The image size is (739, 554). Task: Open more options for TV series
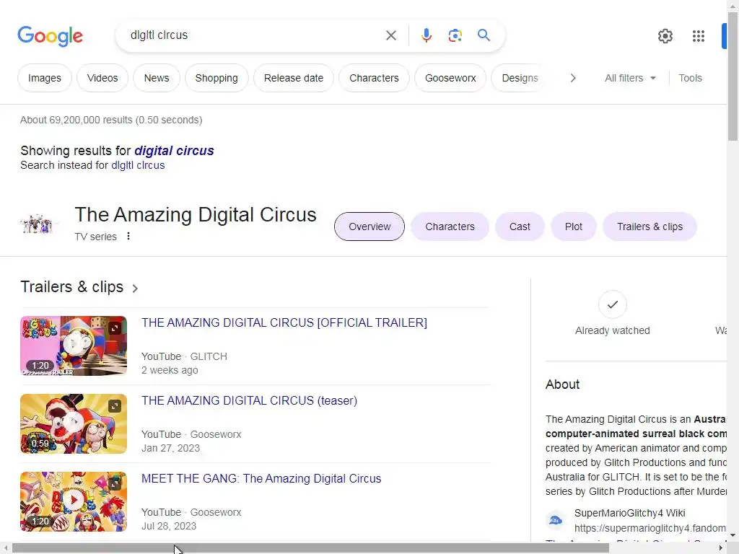tap(128, 237)
